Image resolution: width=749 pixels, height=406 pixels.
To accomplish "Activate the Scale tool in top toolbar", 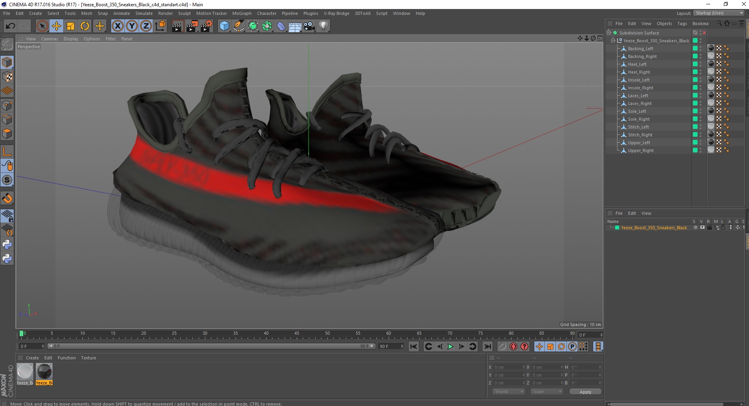I will [71, 26].
